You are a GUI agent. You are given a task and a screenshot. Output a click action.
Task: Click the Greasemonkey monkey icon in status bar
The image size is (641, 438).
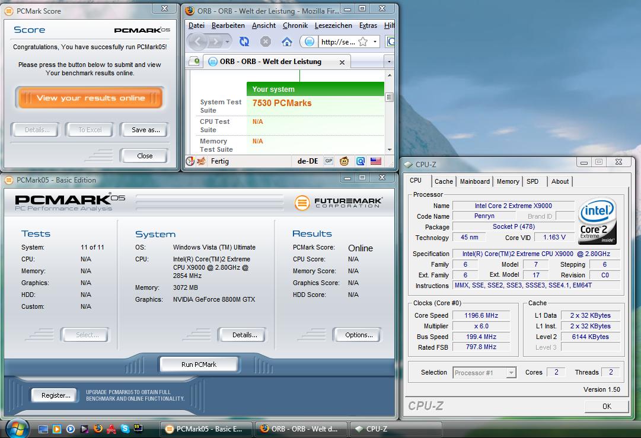pyautogui.click(x=344, y=161)
